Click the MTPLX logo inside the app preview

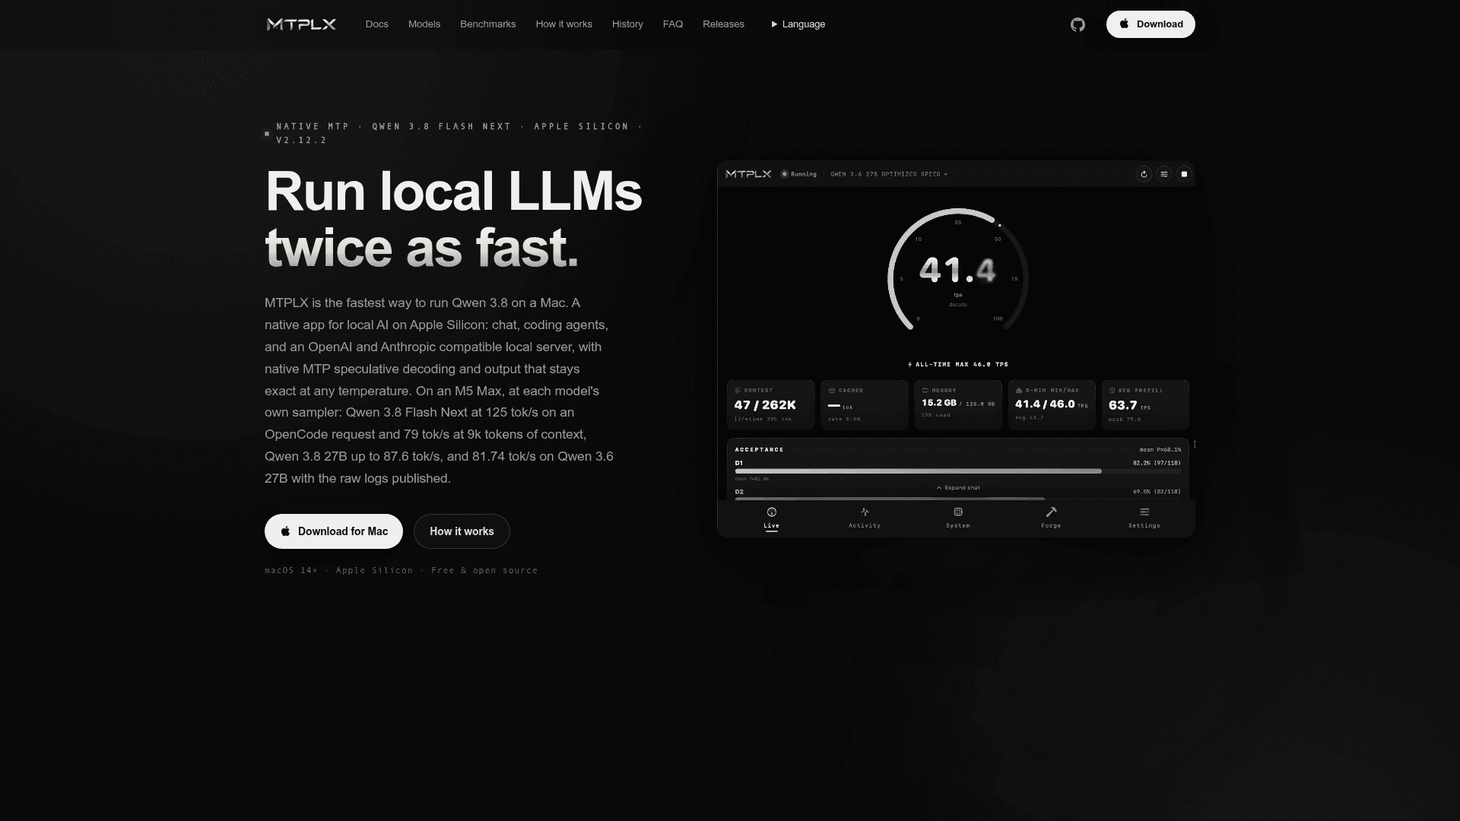(x=748, y=174)
